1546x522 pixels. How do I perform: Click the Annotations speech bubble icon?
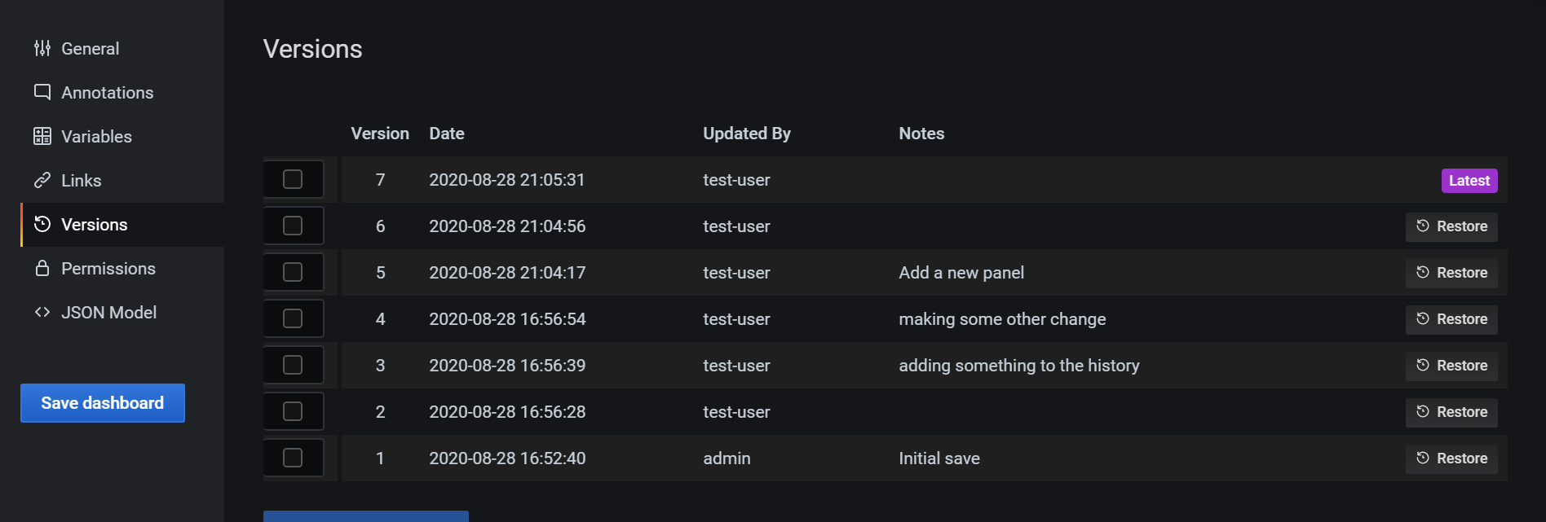42,92
